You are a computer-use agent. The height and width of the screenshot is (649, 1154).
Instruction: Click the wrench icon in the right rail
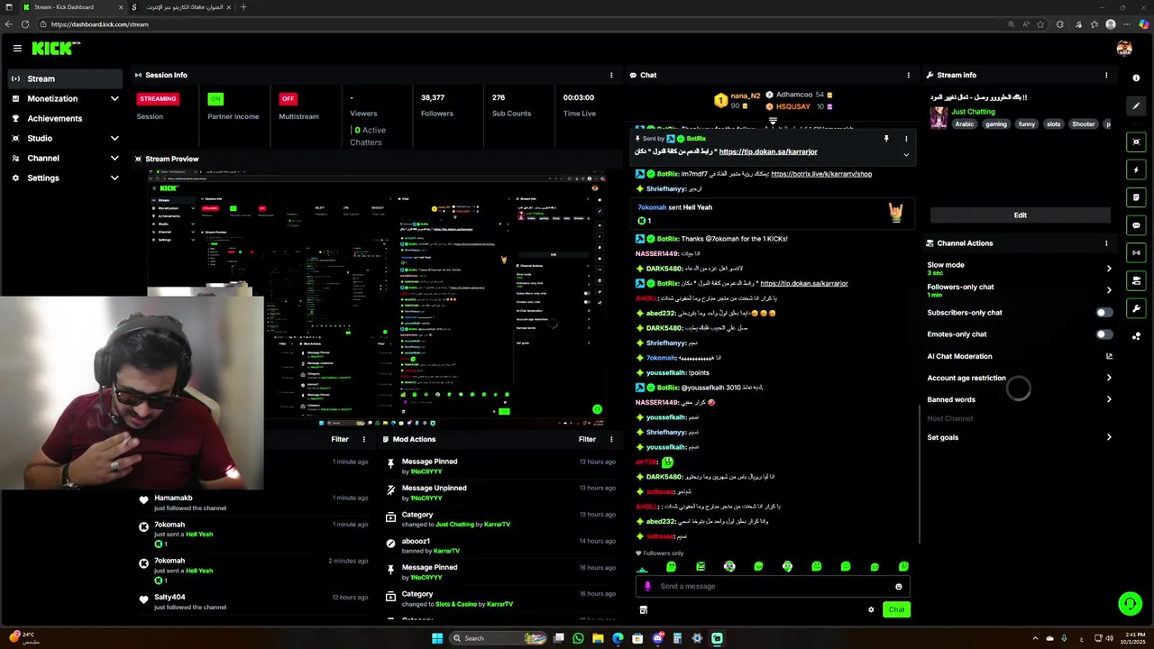tap(1136, 308)
